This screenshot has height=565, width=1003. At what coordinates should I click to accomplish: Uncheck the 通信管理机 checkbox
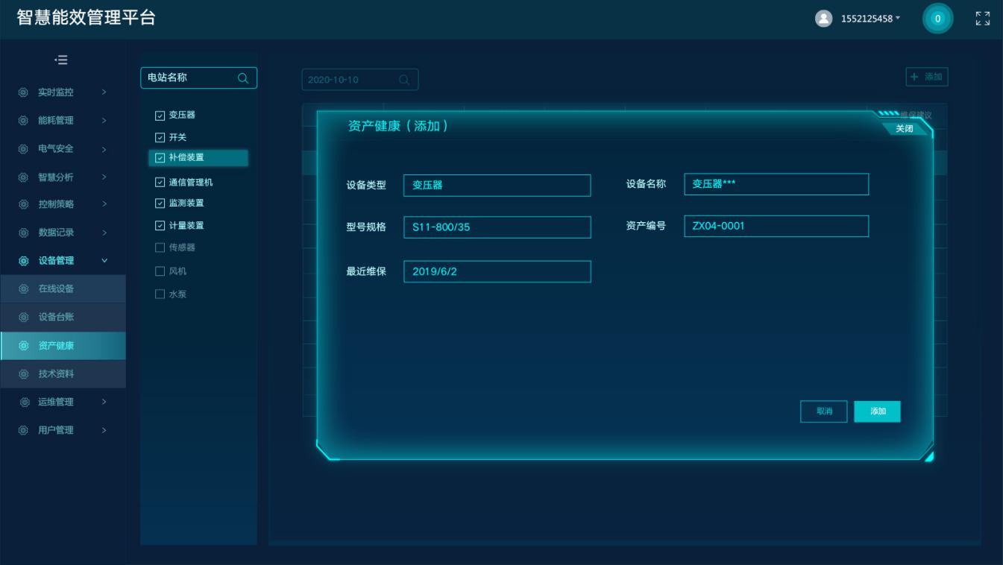click(x=159, y=183)
